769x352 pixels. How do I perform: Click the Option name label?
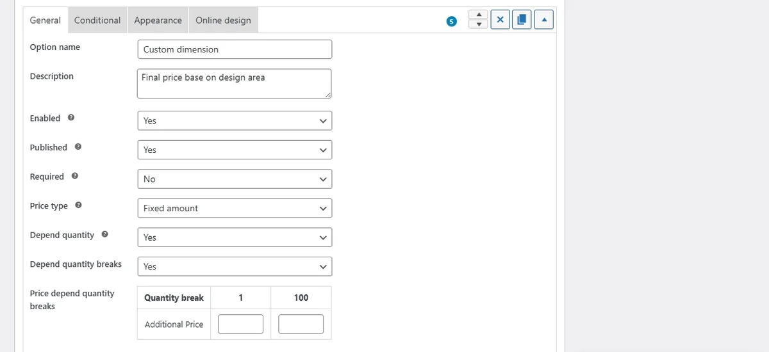coord(55,47)
